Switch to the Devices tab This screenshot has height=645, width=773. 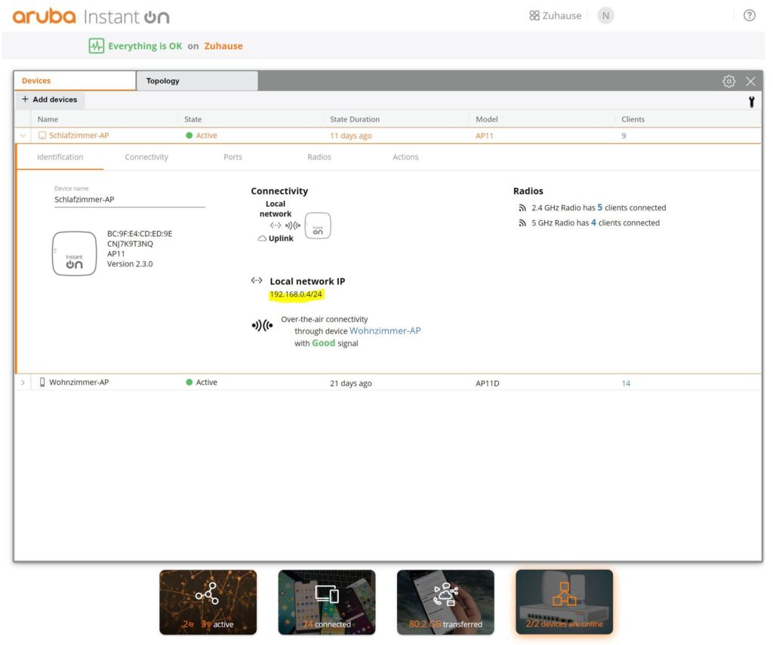pos(75,81)
